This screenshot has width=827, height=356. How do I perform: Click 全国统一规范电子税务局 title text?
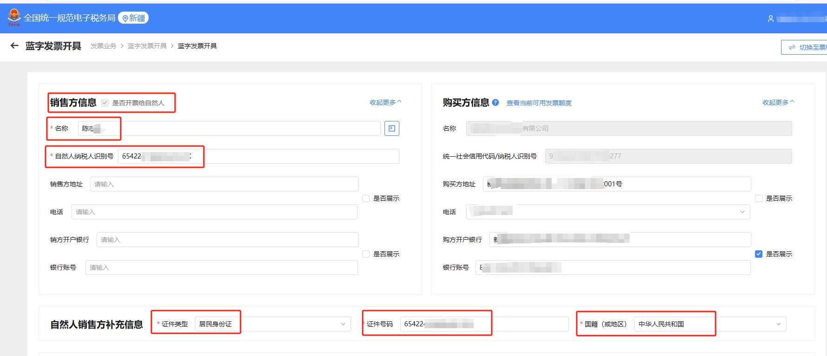[70, 18]
